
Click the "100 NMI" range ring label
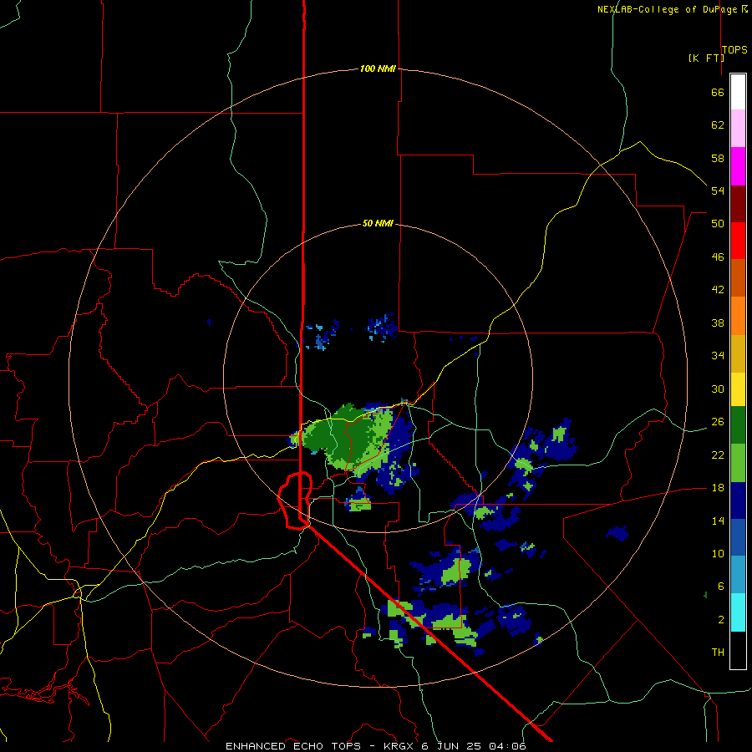point(378,69)
